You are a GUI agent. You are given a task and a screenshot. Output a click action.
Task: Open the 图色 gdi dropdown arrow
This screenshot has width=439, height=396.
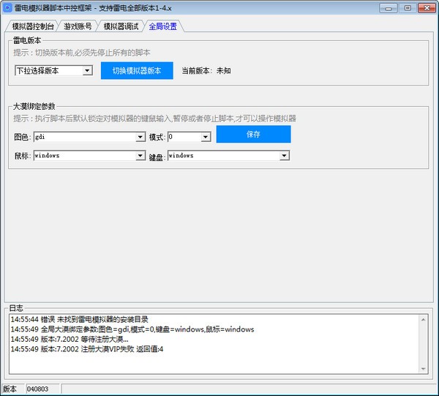[140, 137]
